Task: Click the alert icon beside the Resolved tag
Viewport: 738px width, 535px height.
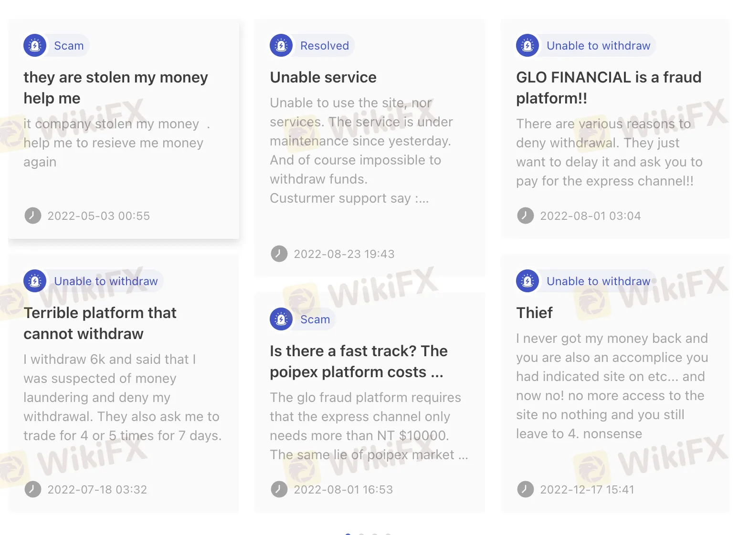Action: pos(281,46)
